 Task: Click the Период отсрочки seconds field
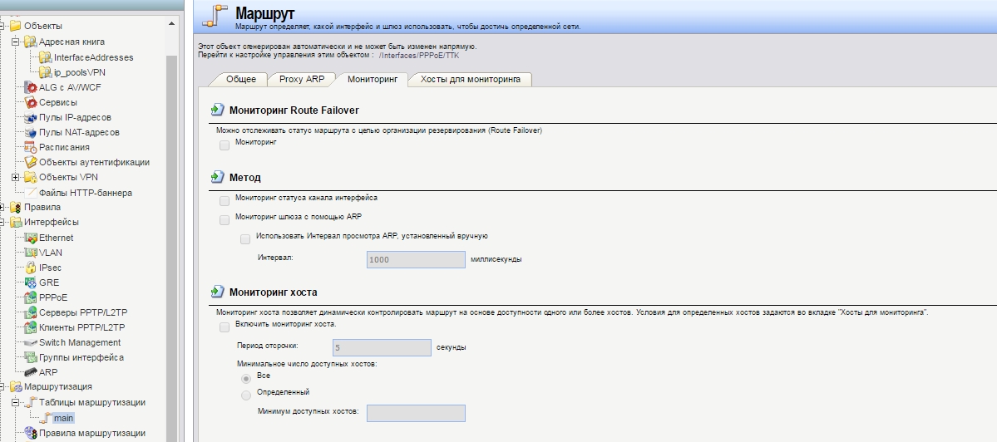coord(383,347)
